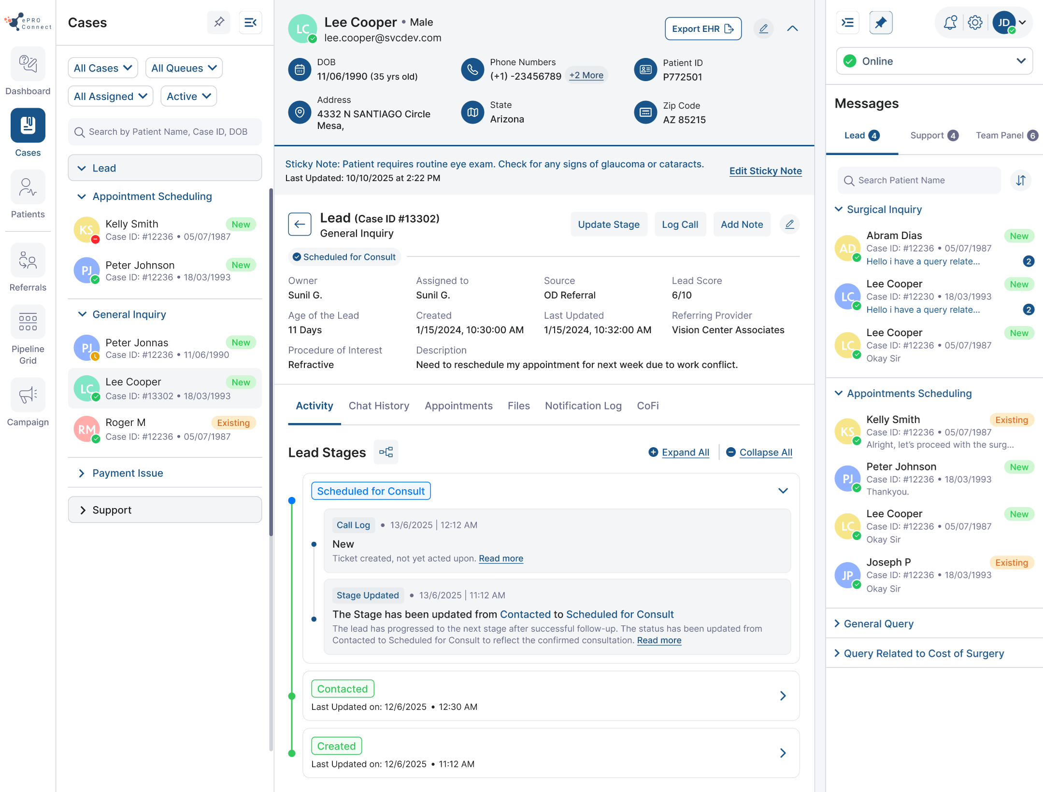Switch to the Chat History tab
This screenshot has width=1043, height=792.
click(x=379, y=406)
